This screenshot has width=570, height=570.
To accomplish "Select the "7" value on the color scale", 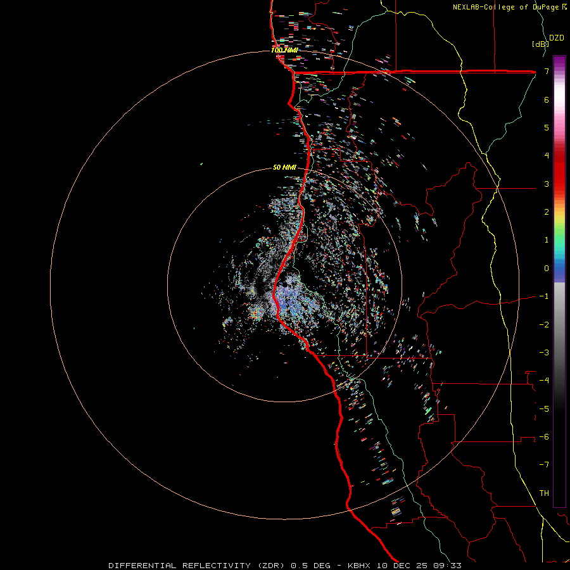I will [x=547, y=71].
